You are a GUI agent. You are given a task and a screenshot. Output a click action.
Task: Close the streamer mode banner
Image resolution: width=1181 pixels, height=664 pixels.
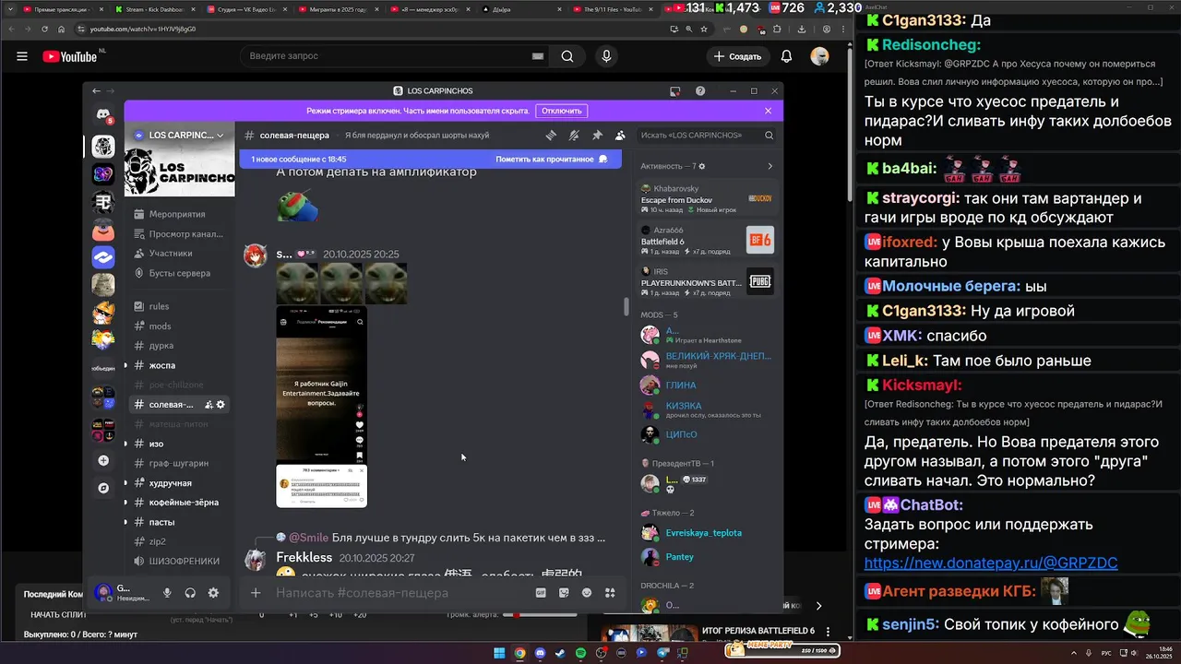point(768,111)
